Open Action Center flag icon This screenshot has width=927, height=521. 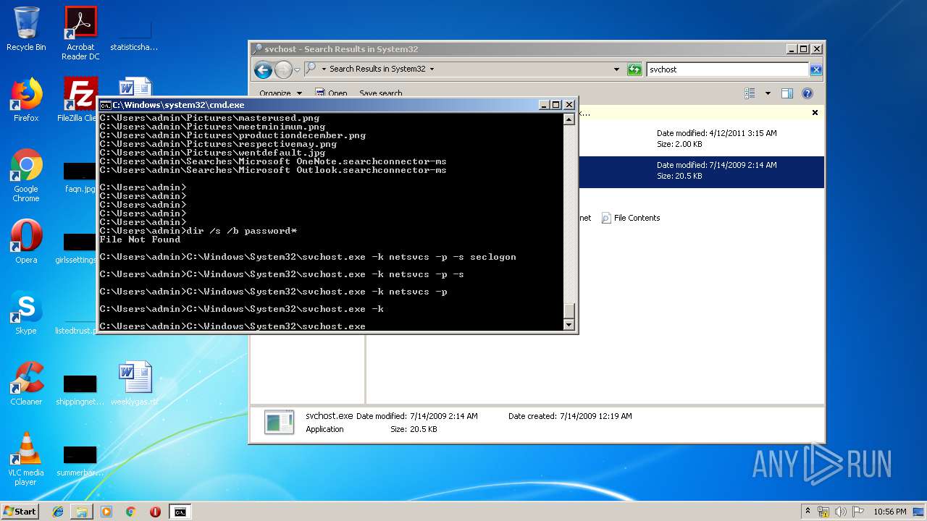858,512
